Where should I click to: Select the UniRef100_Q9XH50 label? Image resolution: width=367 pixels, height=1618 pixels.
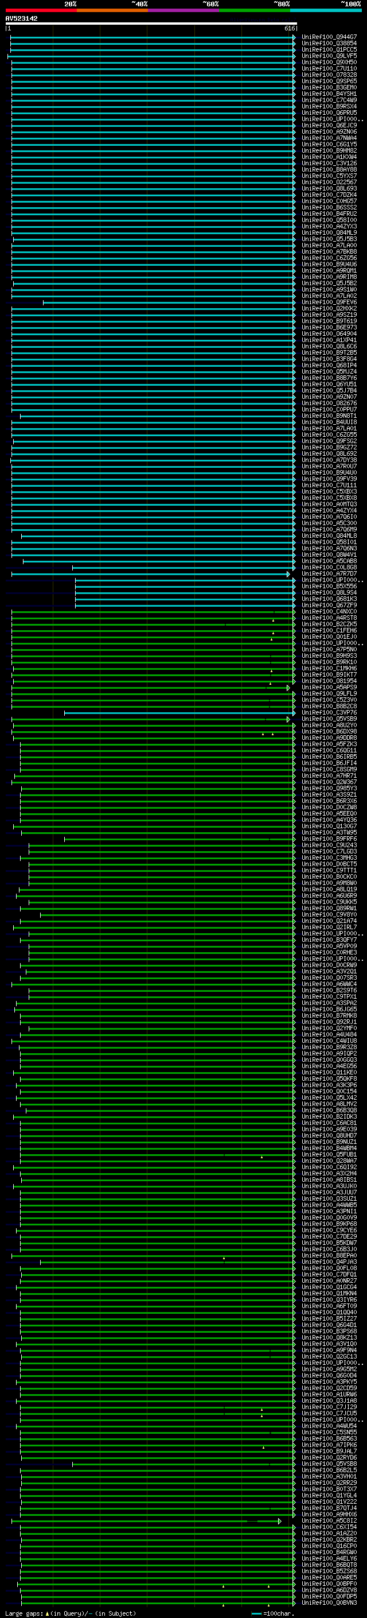pyautogui.click(x=329, y=62)
